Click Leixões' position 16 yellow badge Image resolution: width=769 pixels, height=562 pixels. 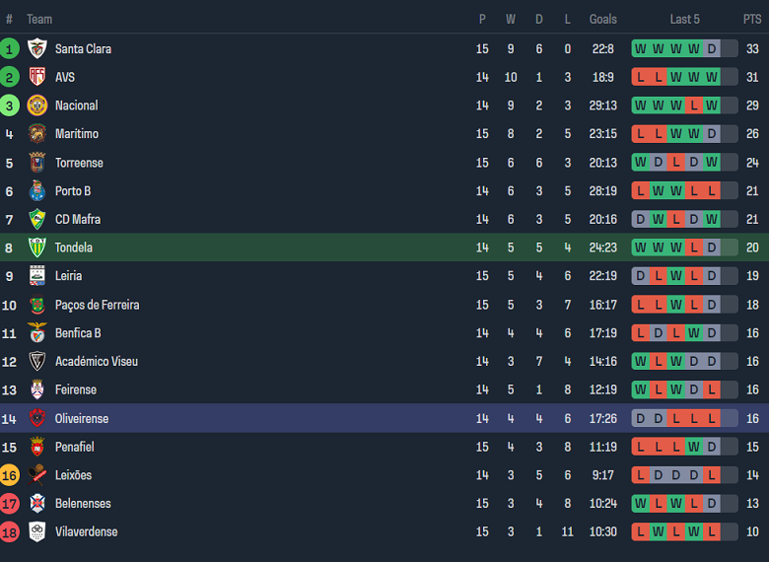(x=10, y=475)
